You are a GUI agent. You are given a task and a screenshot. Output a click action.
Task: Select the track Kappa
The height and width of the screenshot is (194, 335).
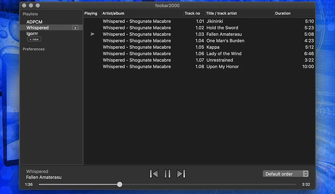pyautogui.click(x=213, y=47)
